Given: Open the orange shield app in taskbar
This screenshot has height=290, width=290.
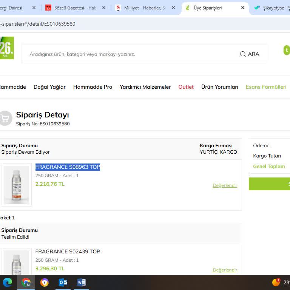Looking at the screenshot, I should [x=45, y=282].
